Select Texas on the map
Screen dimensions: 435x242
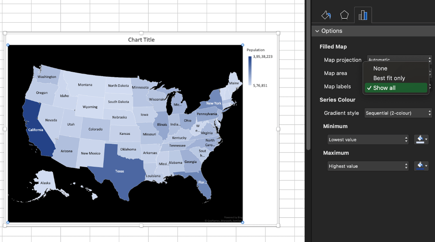120,171
